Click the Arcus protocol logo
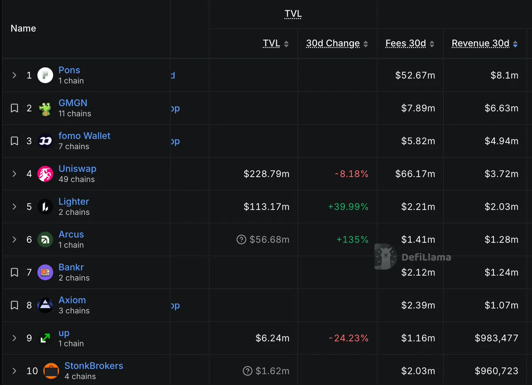The image size is (532, 385). point(45,240)
